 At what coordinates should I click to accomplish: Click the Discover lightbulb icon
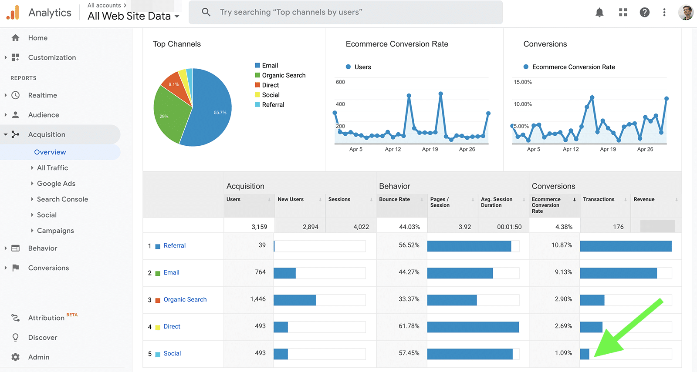tap(16, 338)
